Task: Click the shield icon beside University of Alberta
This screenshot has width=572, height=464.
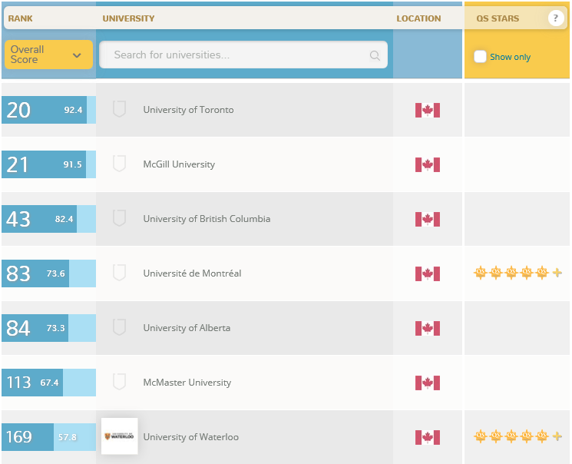Action: pos(119,327)
